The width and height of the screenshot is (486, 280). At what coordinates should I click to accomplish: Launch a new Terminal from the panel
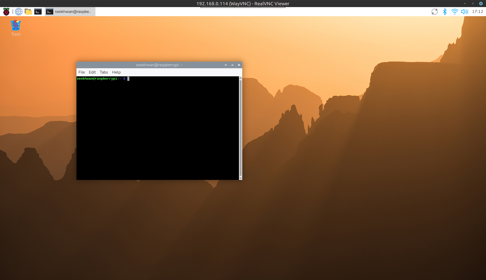[38, 12]
